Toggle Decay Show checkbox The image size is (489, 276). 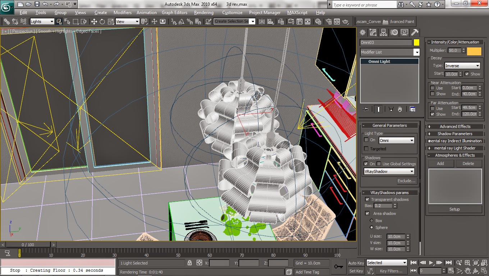467,74
